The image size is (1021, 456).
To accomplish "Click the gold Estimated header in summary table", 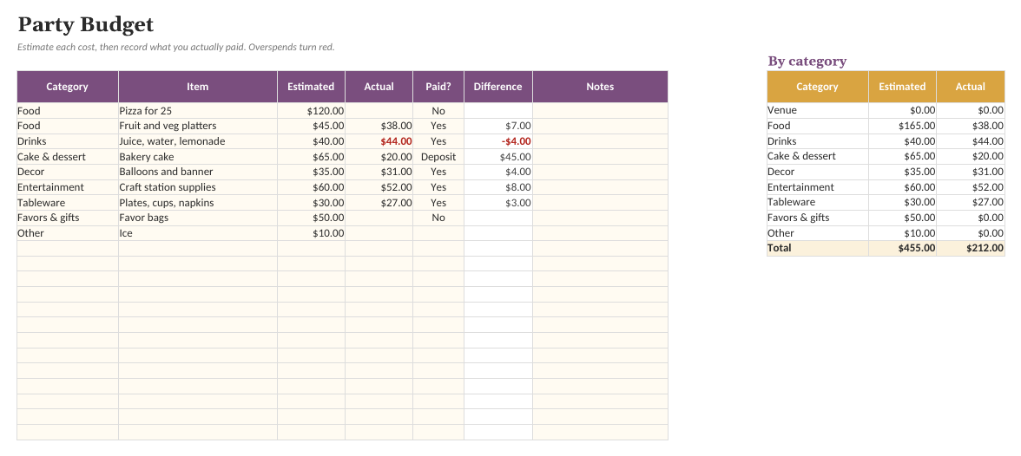I will [902, 87].
